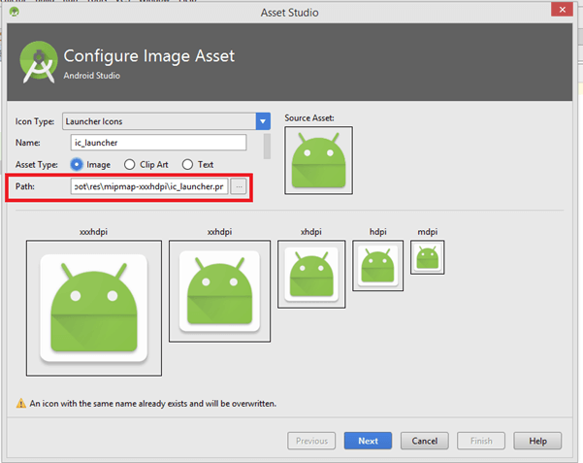The width and height of the screenshot is (583, 463).
Task: Select the Text asset type radio
Action: tap(187, 164)
